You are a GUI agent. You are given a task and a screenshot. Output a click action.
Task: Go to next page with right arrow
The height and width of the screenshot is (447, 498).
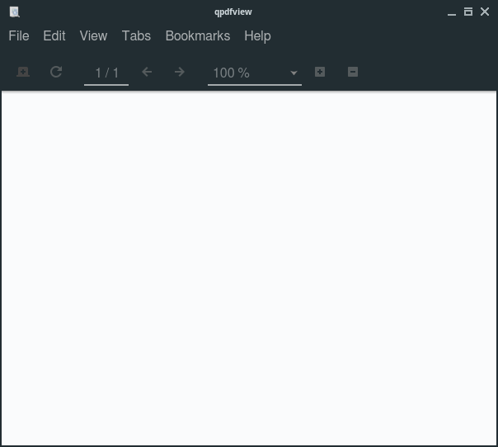[x=180, y=72]
